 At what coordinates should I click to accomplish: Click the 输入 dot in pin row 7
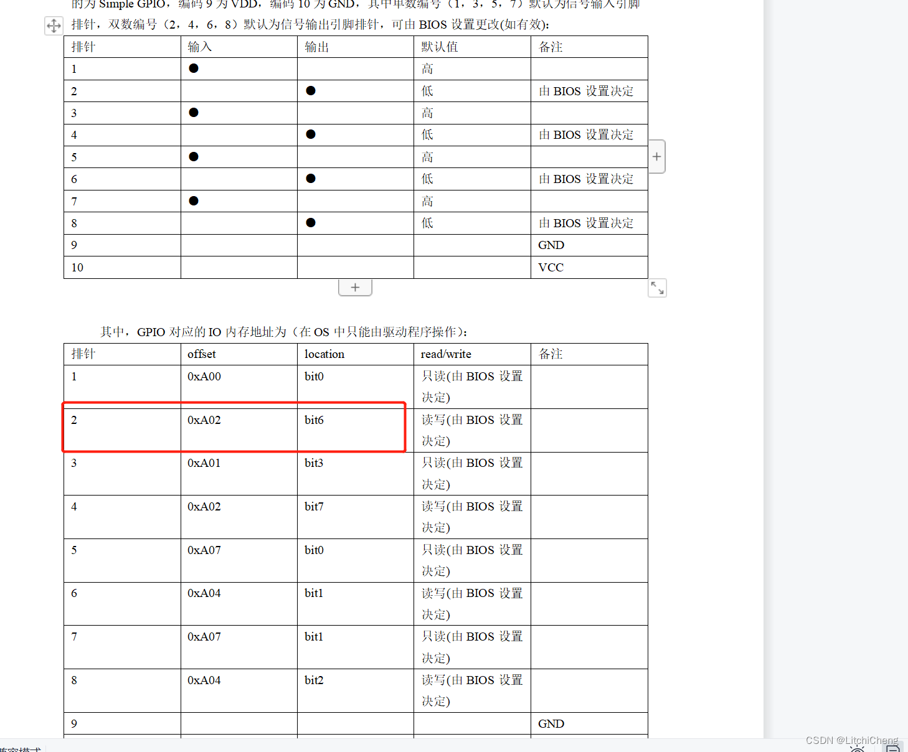pyautogui.click(x=194, y=201)
